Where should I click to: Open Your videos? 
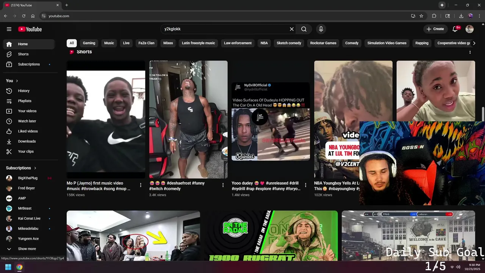click(x=29, y=111)
